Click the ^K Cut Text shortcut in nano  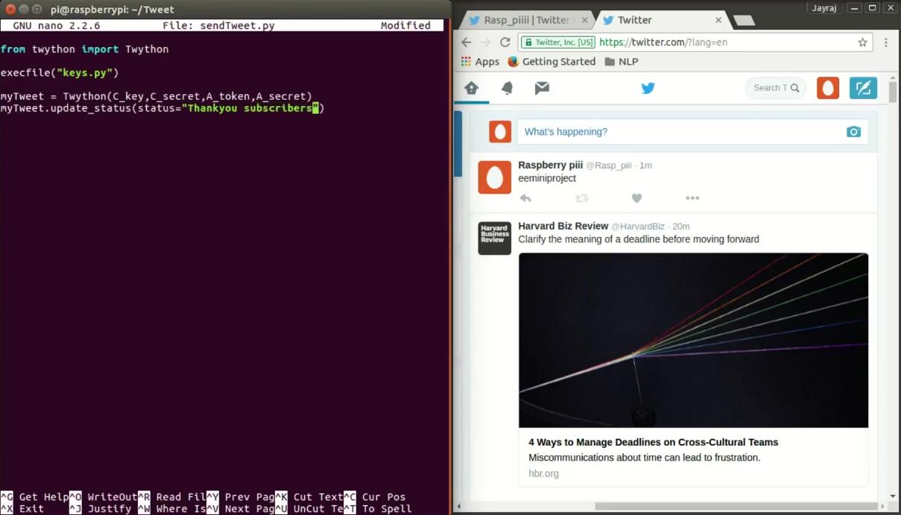309,497
